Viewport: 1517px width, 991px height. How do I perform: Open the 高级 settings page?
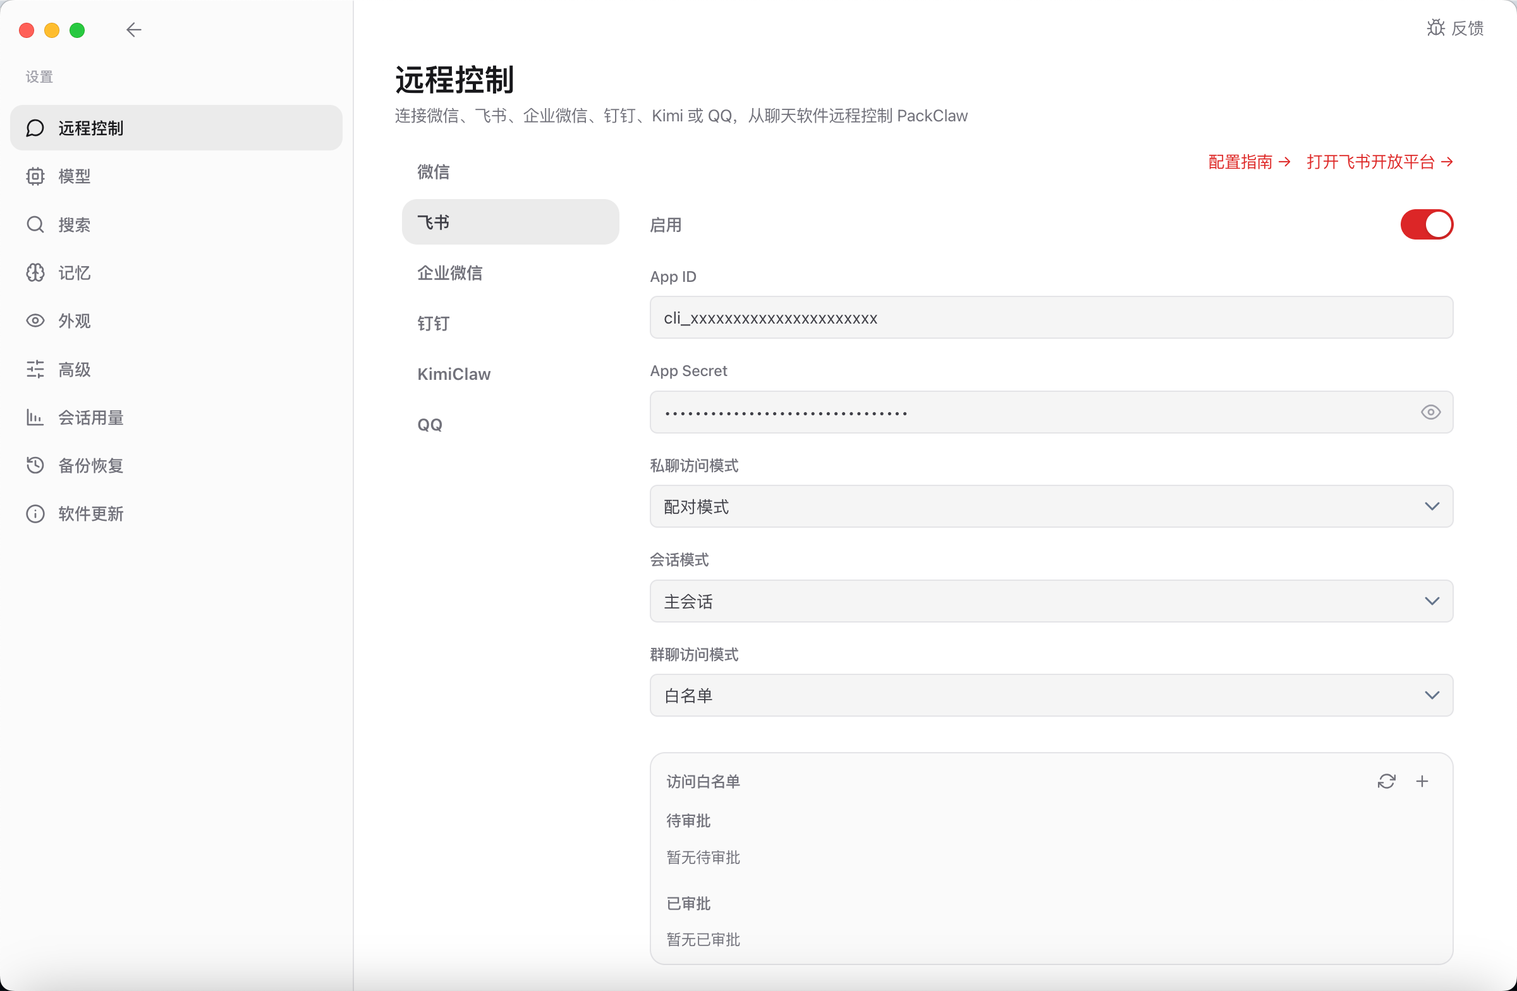(176, 369)
